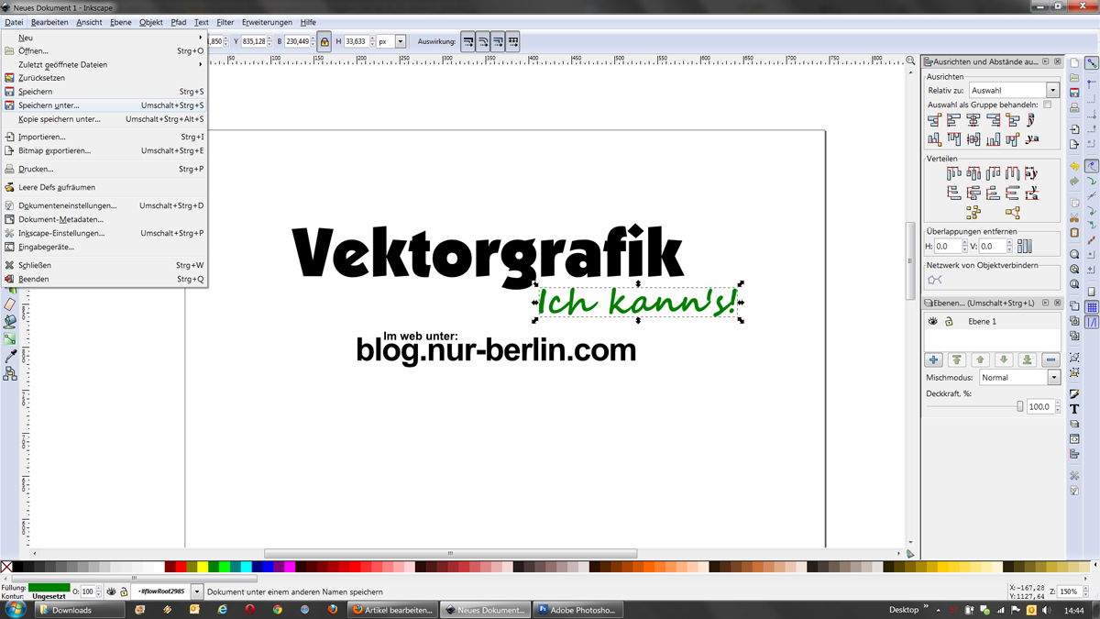Click the save floppy icon in command bar

[x=1074, y=94]
